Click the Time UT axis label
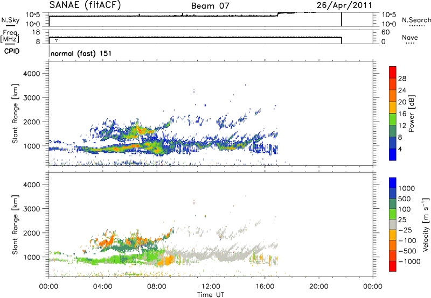This screenshot has height=298, width=431. point(211,295)
